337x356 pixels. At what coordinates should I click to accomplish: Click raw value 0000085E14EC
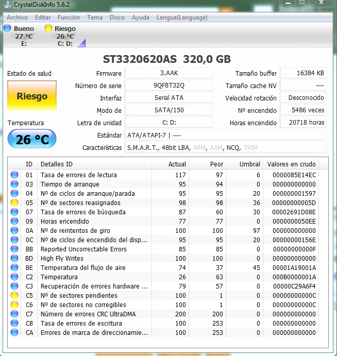(x=294, y=175)
